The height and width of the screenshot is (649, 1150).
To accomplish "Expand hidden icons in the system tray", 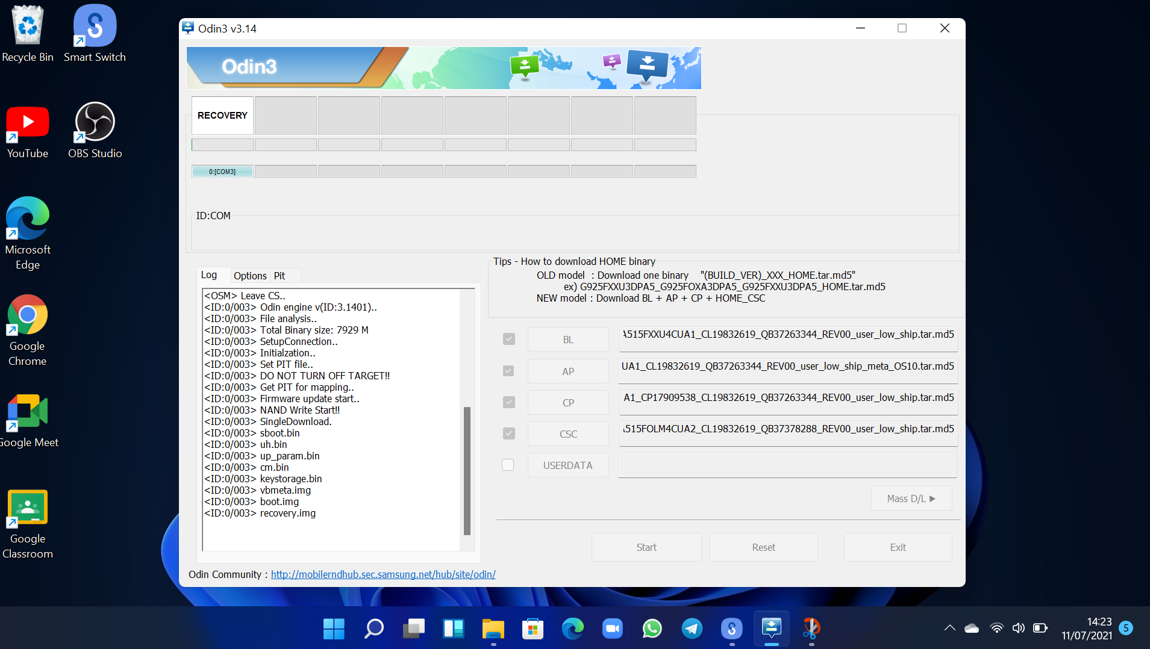I will (x=950, y=628).
